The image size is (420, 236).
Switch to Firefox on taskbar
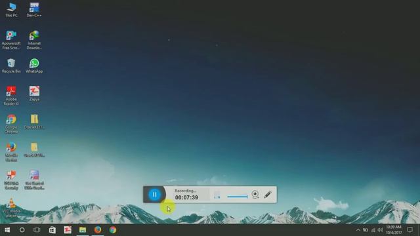(x=98, y=230)
